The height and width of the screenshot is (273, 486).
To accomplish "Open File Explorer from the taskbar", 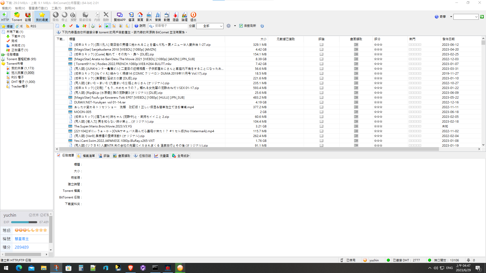I will 44,268.
